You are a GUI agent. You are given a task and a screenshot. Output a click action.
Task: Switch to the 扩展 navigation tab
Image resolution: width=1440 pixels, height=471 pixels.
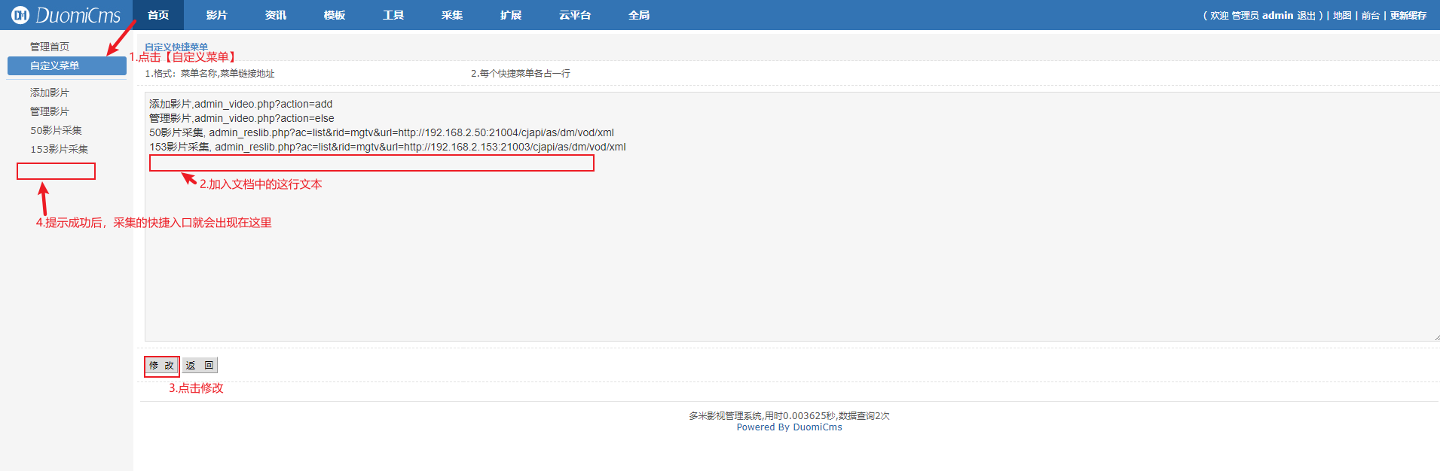click(511, 15)
